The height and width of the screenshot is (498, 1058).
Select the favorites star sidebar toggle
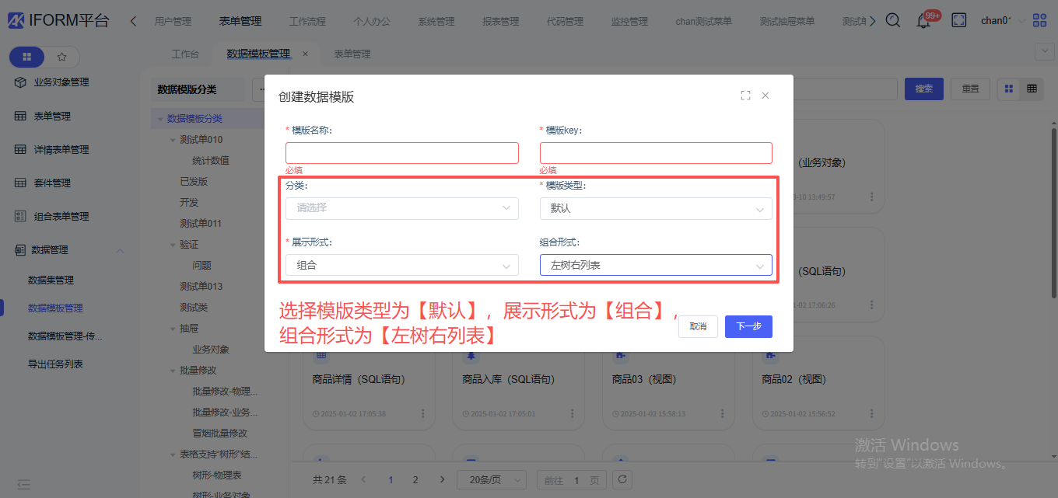(x=61, y=57)
